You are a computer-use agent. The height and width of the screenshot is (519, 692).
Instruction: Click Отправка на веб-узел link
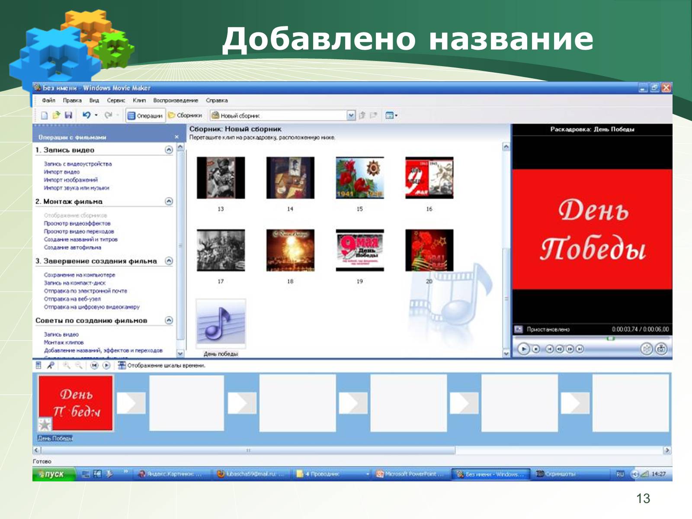72,299
